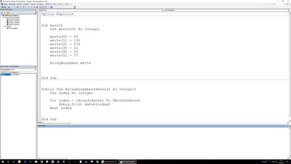Viewport: 291px width, 164px height.
Task: Click the werte(3) = 11 line
Action: [64, 48]
